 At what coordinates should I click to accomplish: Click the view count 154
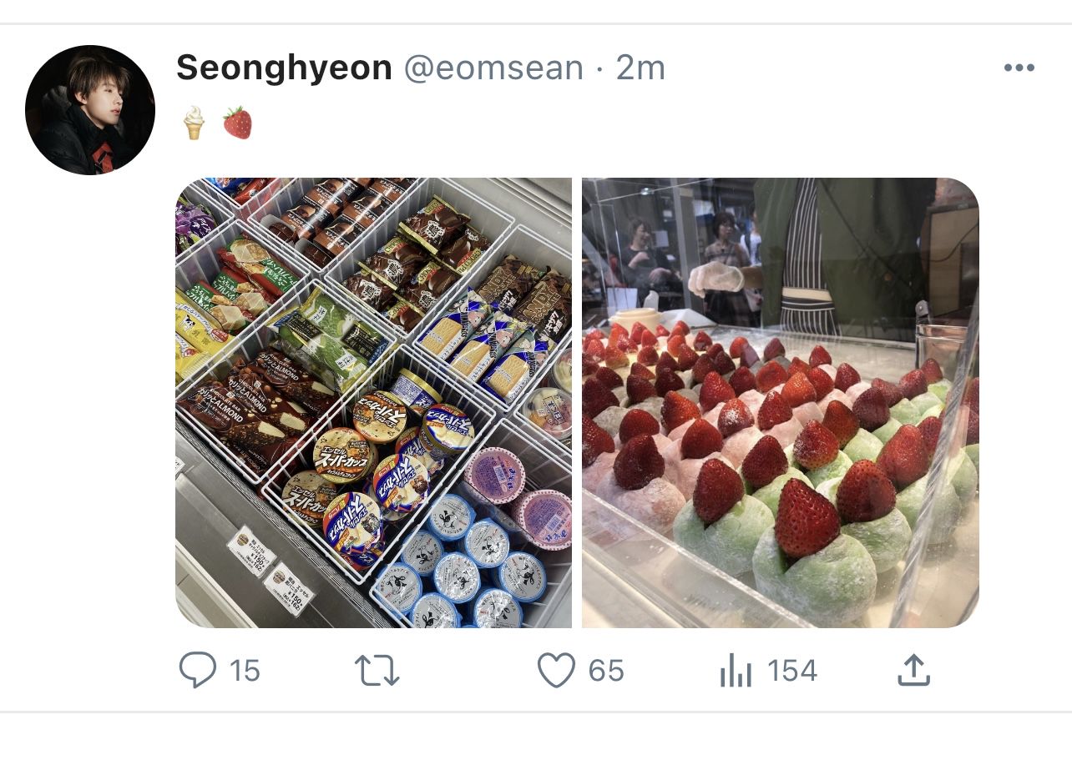[x=791, y=671]
